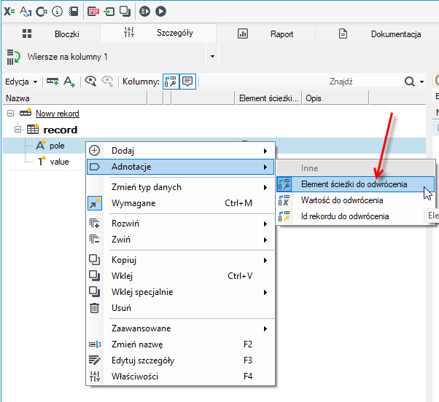The width and height of the screenshot is (439, 402).
Task: Open the Wiersze na kolumny 1 dropdown
Action: click(x=212, y=57)
